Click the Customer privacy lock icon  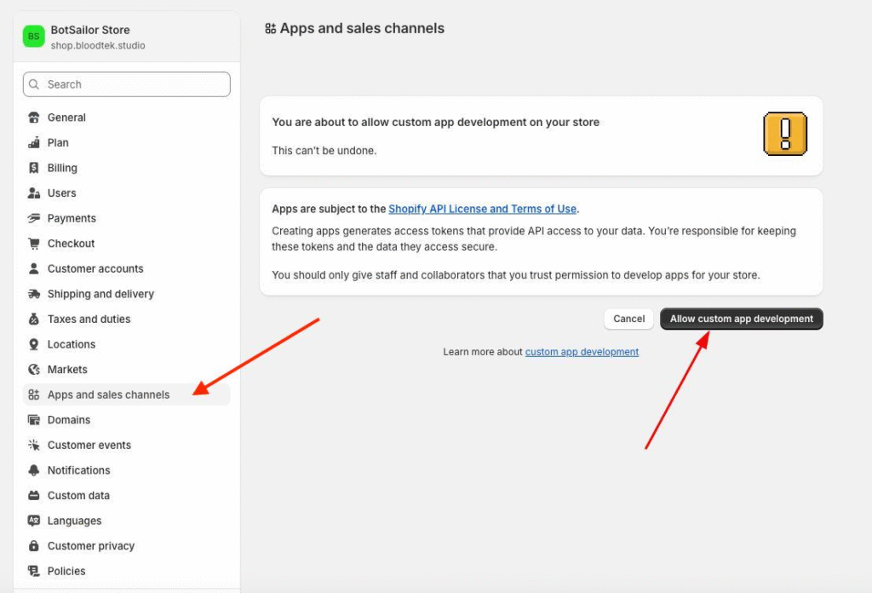pyautogui.click(x=34, y=546)
